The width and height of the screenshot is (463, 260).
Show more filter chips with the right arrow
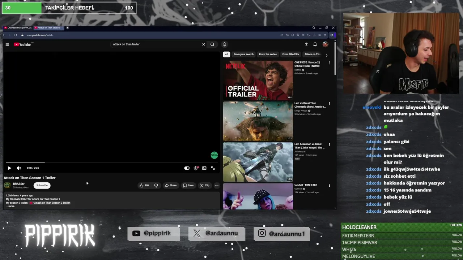[x=326, y=55]
